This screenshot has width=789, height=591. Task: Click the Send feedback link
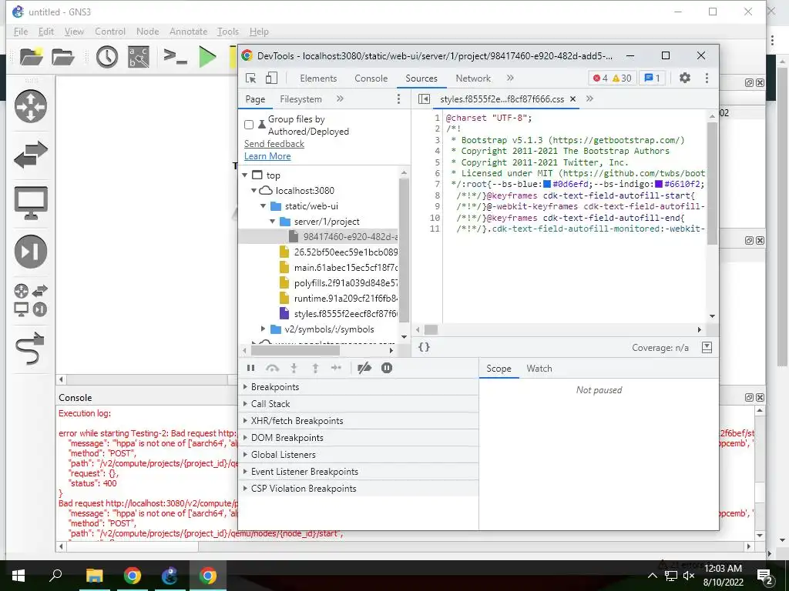[274, 144]
